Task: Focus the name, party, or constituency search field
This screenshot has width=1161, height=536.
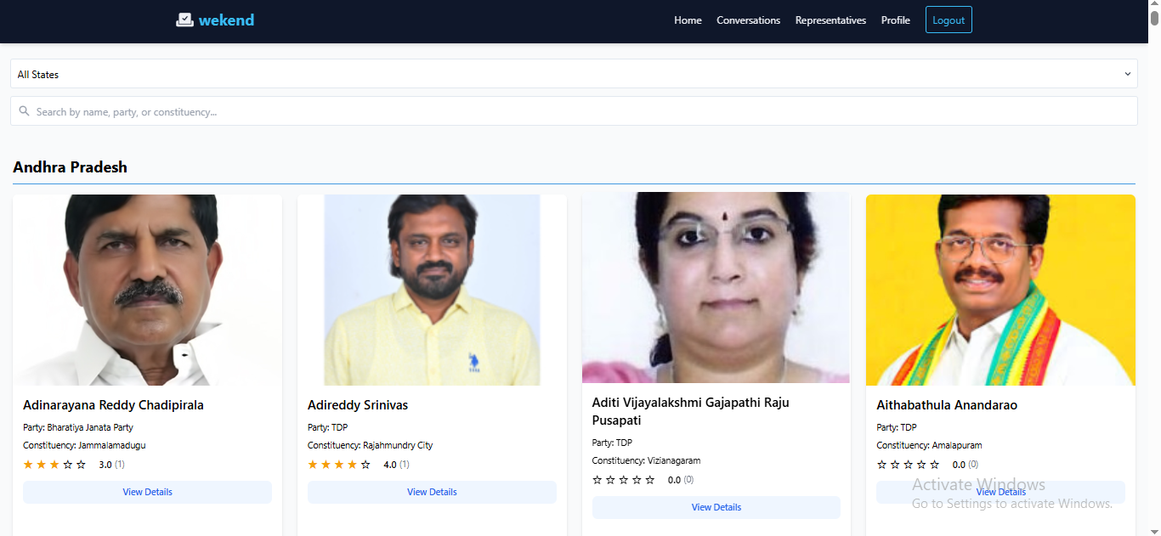Action: click(574, 111)
